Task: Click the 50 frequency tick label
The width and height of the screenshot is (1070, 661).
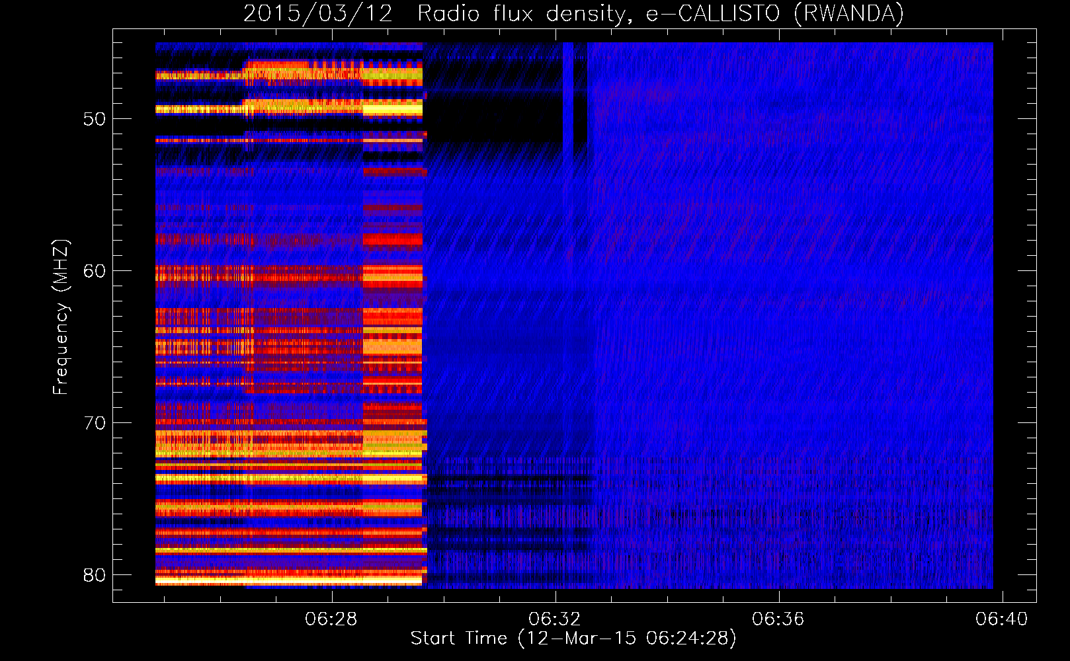Action: tap(95, 119)
